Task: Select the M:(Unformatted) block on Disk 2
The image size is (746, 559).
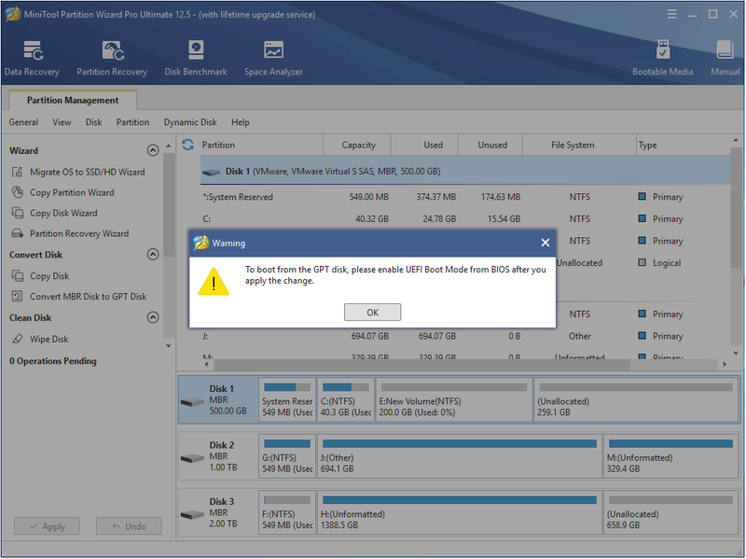Action: (670, 456)
